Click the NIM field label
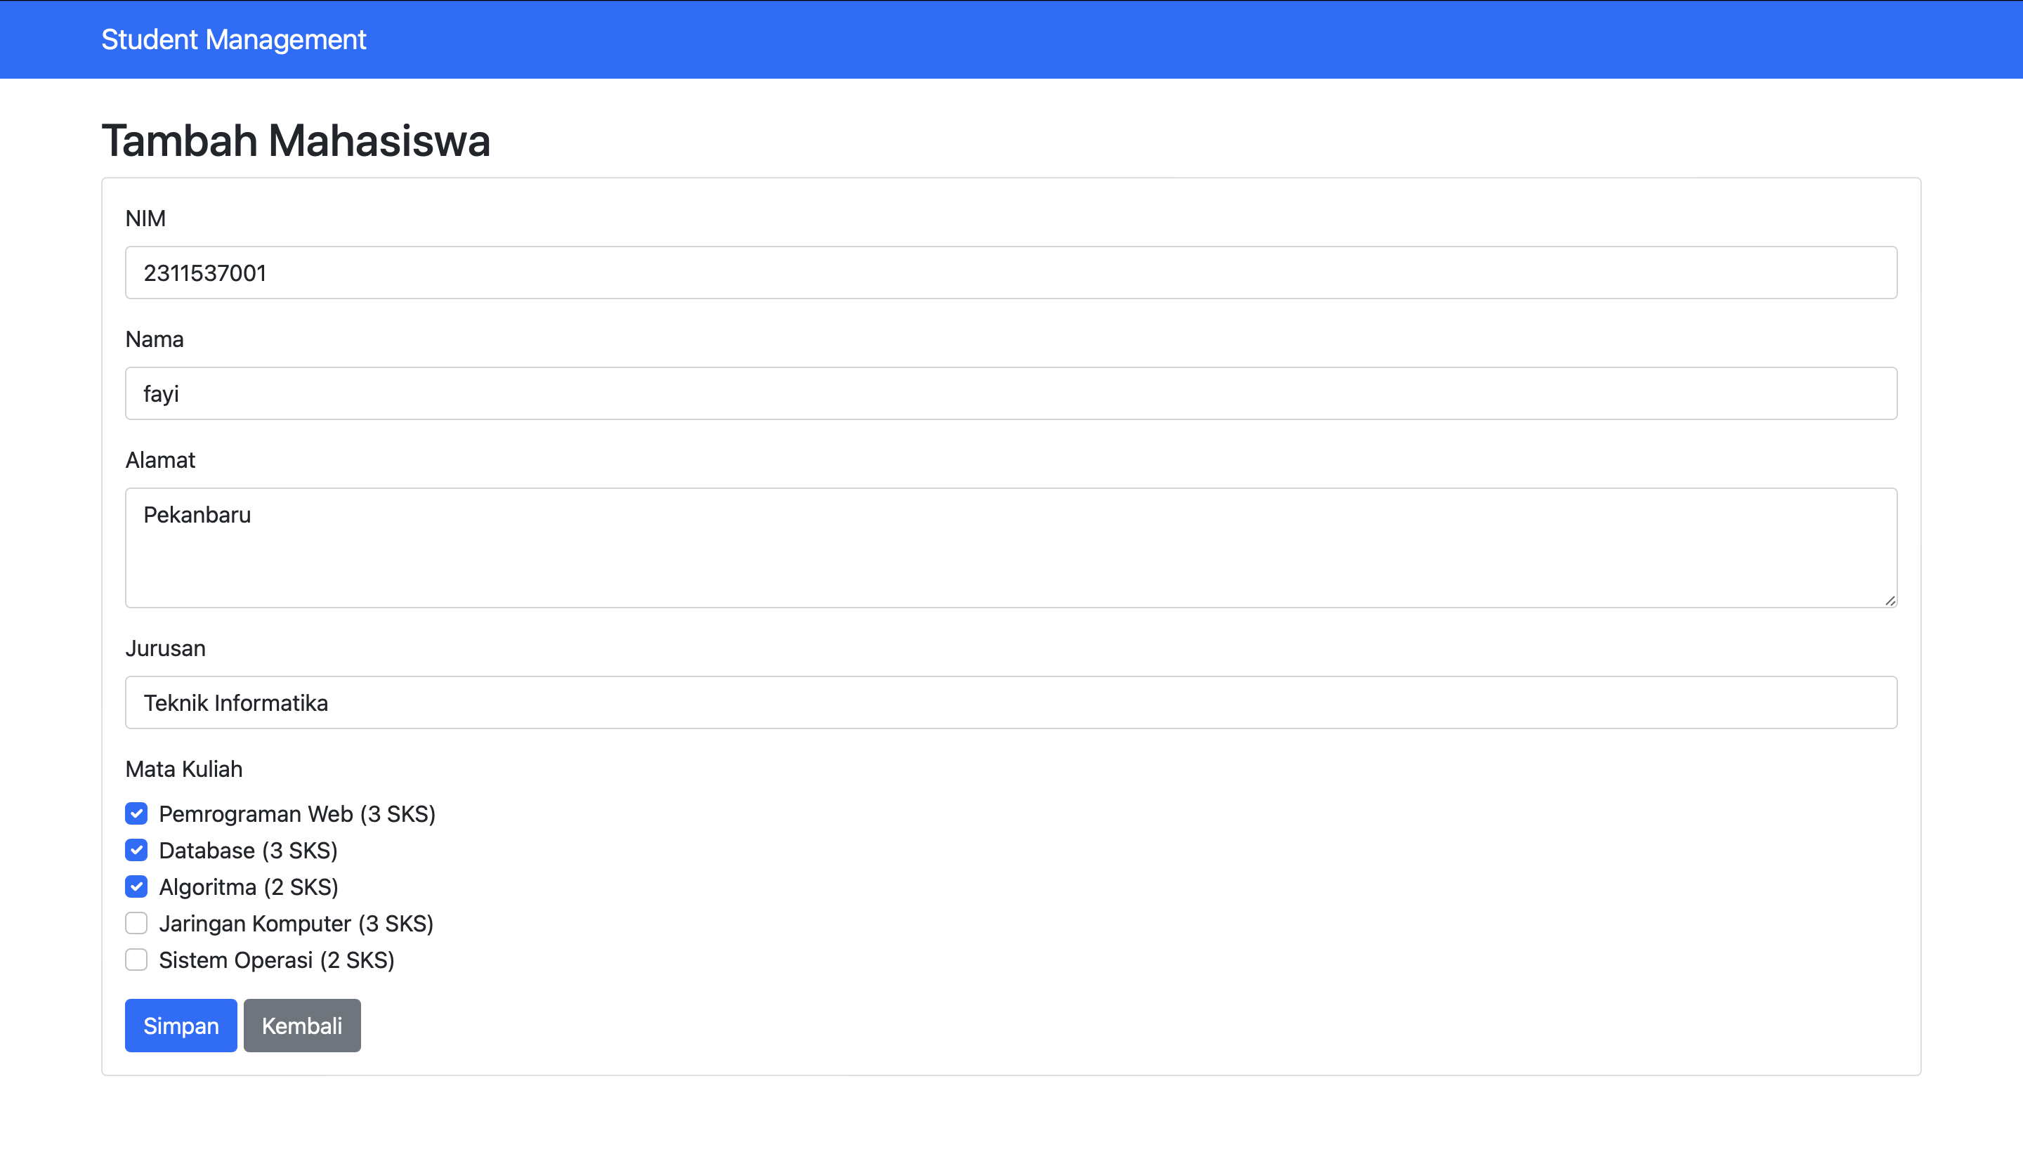The width and height of the screenshot is (2023, 1152). coord(145,218)
